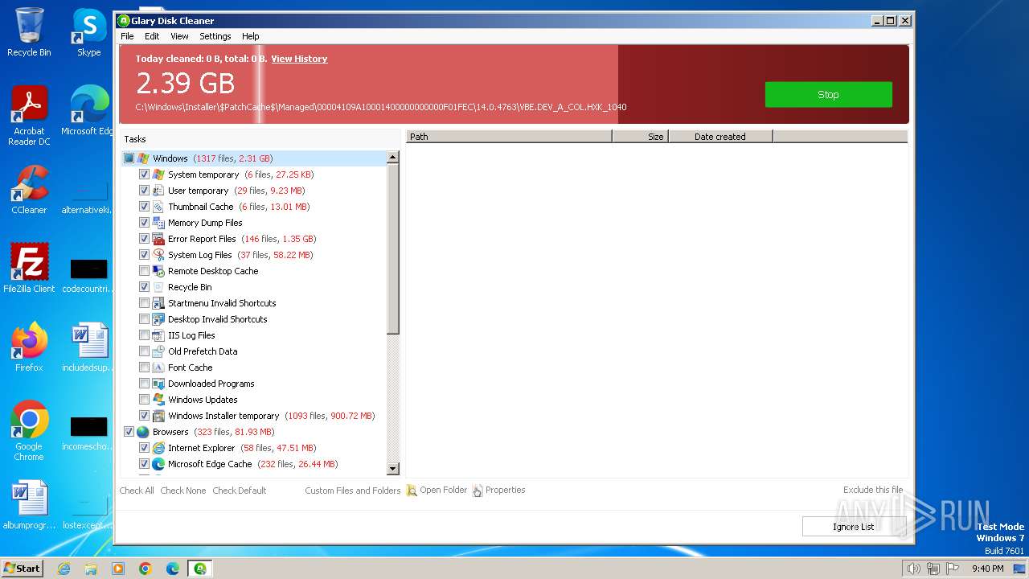Click the taskbar volume icon
Image resolution: width=1029 pixels, height=579 pixels.
[913, 569]
